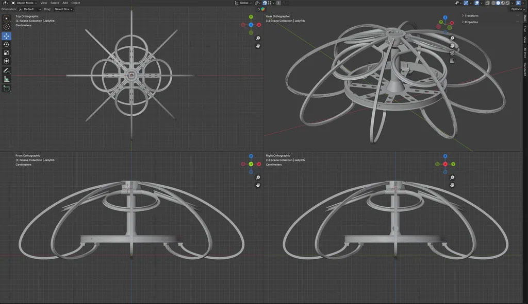Screen dimensions: 528x304
Task: Activate the Transform tool
Action: 6,61
